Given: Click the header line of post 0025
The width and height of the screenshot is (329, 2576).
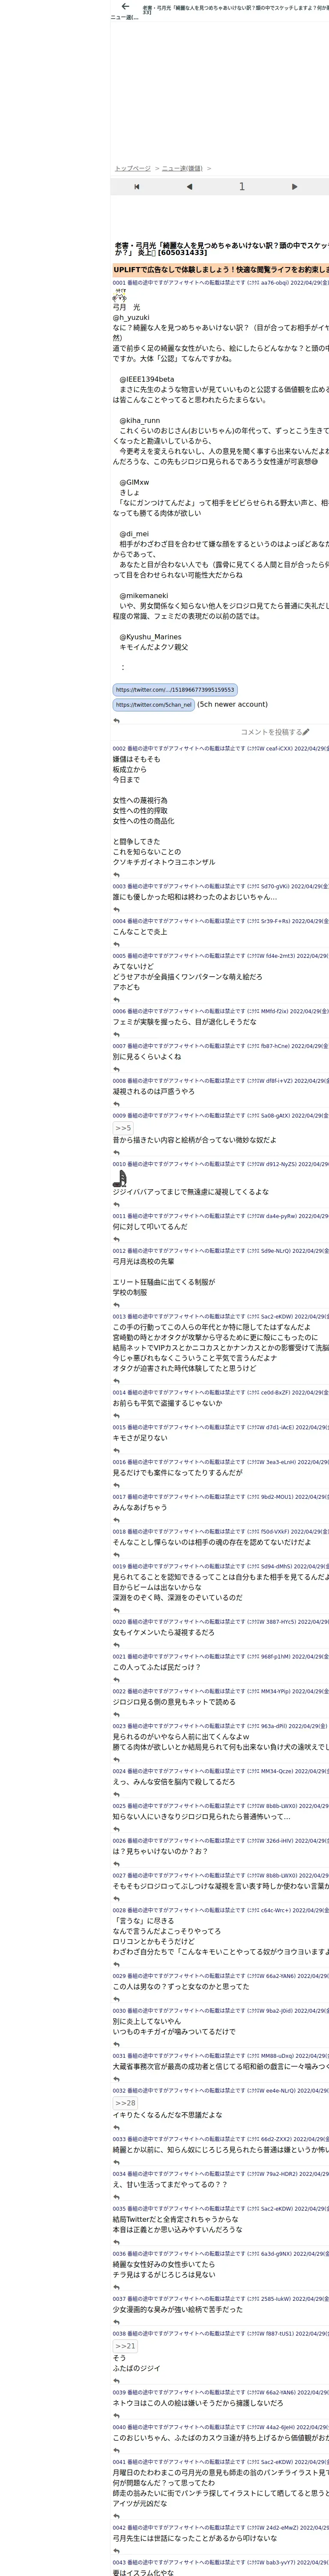Looking at the screenshot, I should tap(220, 1806).
